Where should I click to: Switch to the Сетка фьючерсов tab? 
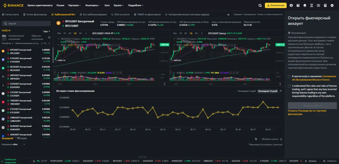(x=34, y=15)
